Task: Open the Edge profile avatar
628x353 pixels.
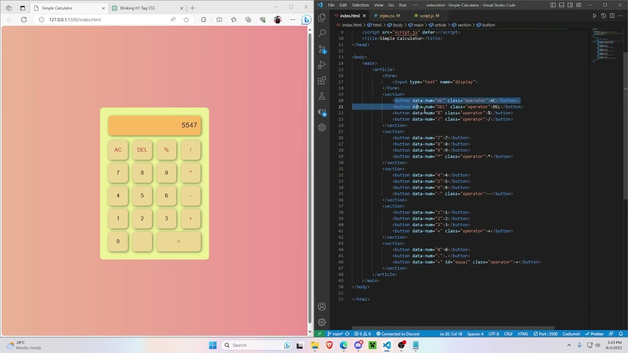Action: coord(278,20)
